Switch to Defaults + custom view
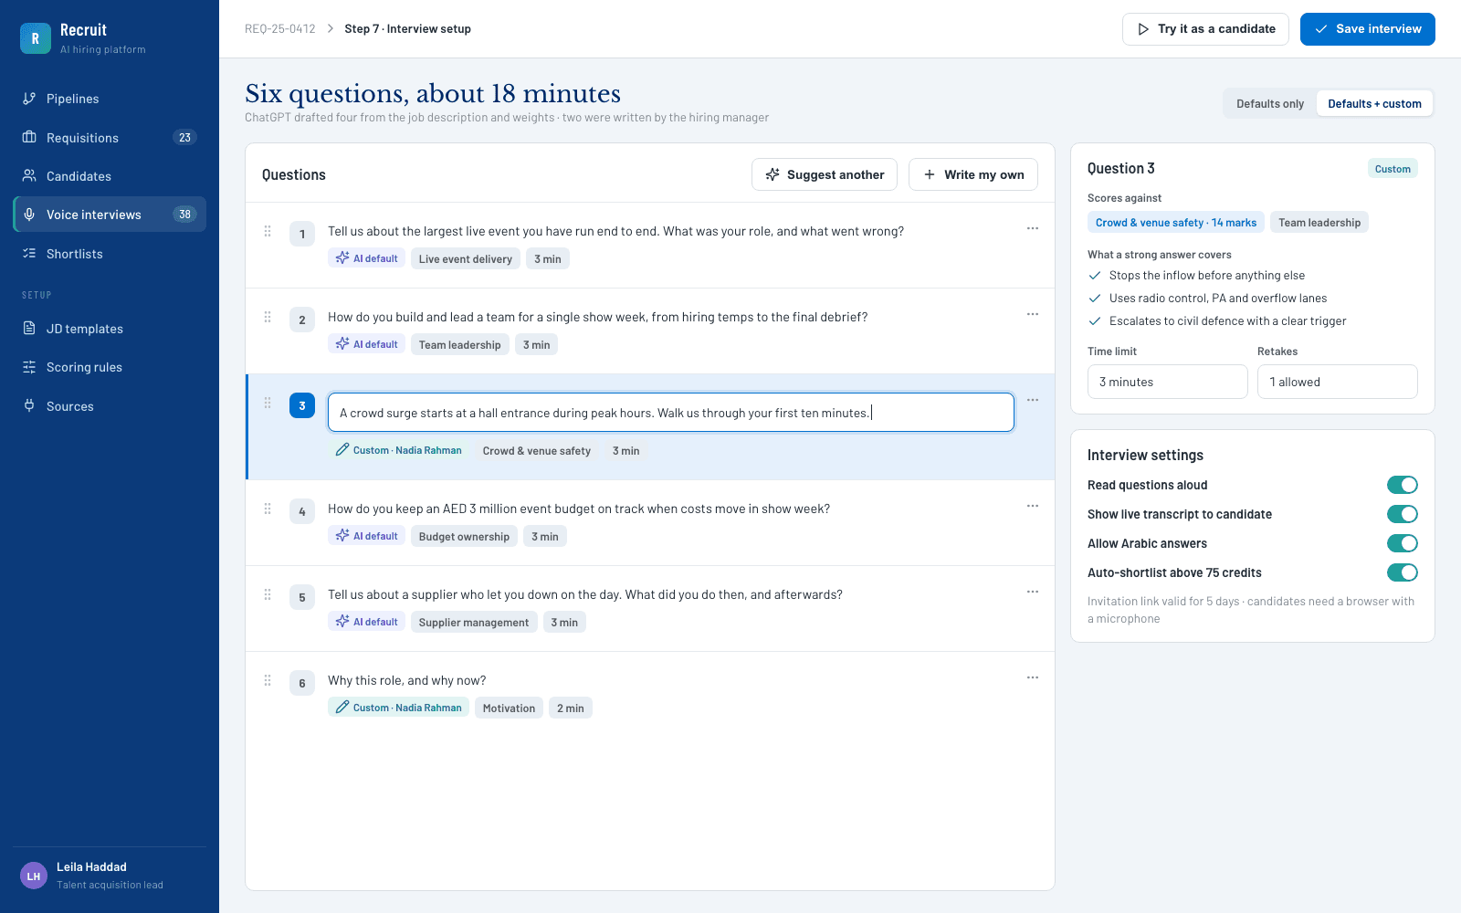Image resolution: width=1461 pixels, height=913 pixels. point(1374,104)
